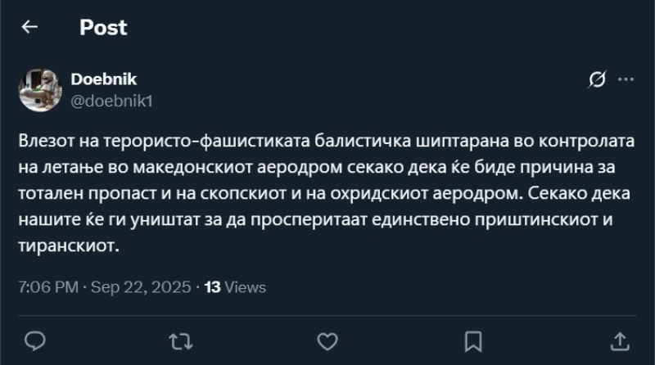Image resolution: width=655 pixels, height=365 pixels.
Task: Like the post with the heart icon
Action: click(327, 339)
